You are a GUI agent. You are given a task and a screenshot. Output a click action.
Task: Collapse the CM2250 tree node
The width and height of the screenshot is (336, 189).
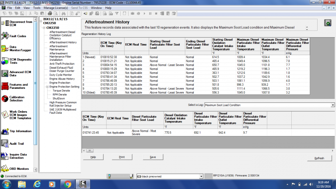(x=43, y=28)
